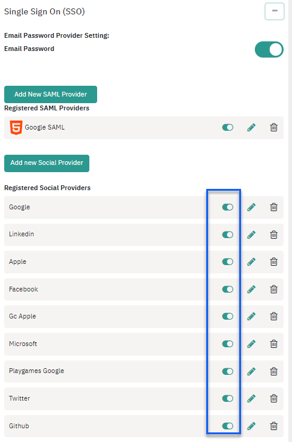Edit the Facebook provider settings
The image size is (292, 442).
click(x=251, y=289)
